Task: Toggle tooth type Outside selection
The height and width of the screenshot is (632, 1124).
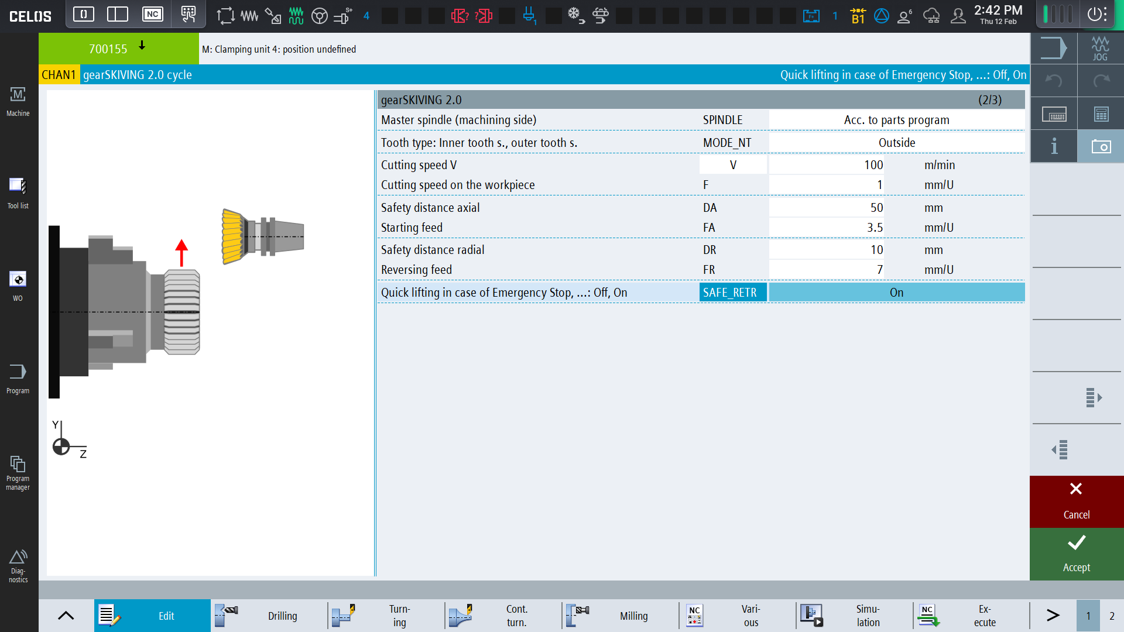Action: 896,143
